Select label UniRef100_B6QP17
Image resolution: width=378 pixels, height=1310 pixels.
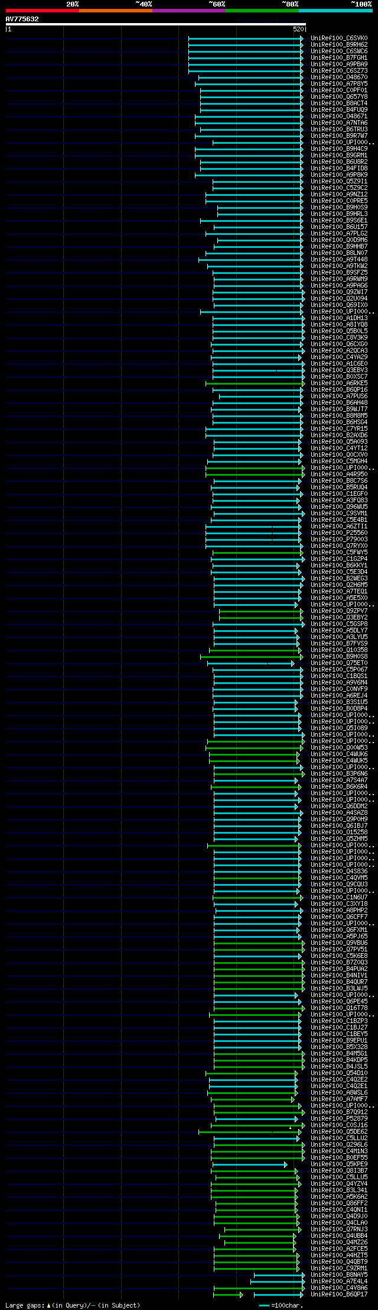point(339,1294)
